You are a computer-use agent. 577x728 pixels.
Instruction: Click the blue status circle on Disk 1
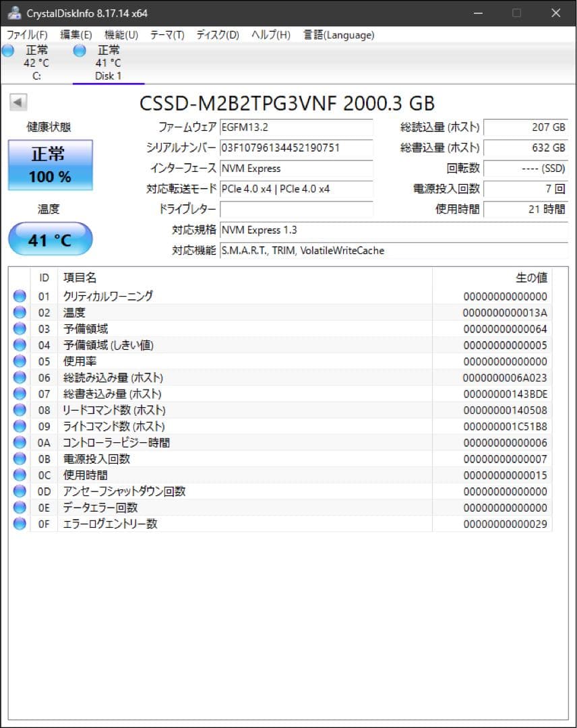coord(79,50)
